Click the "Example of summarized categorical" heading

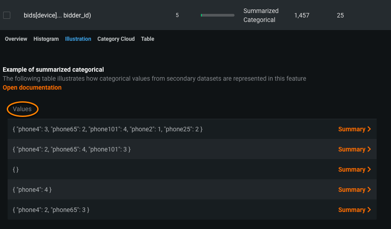pyautogui.click(x=53, y=69)
